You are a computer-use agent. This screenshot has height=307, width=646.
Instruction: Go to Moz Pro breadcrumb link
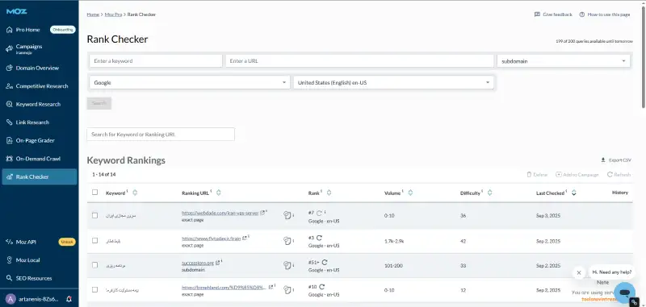point(113,15)
